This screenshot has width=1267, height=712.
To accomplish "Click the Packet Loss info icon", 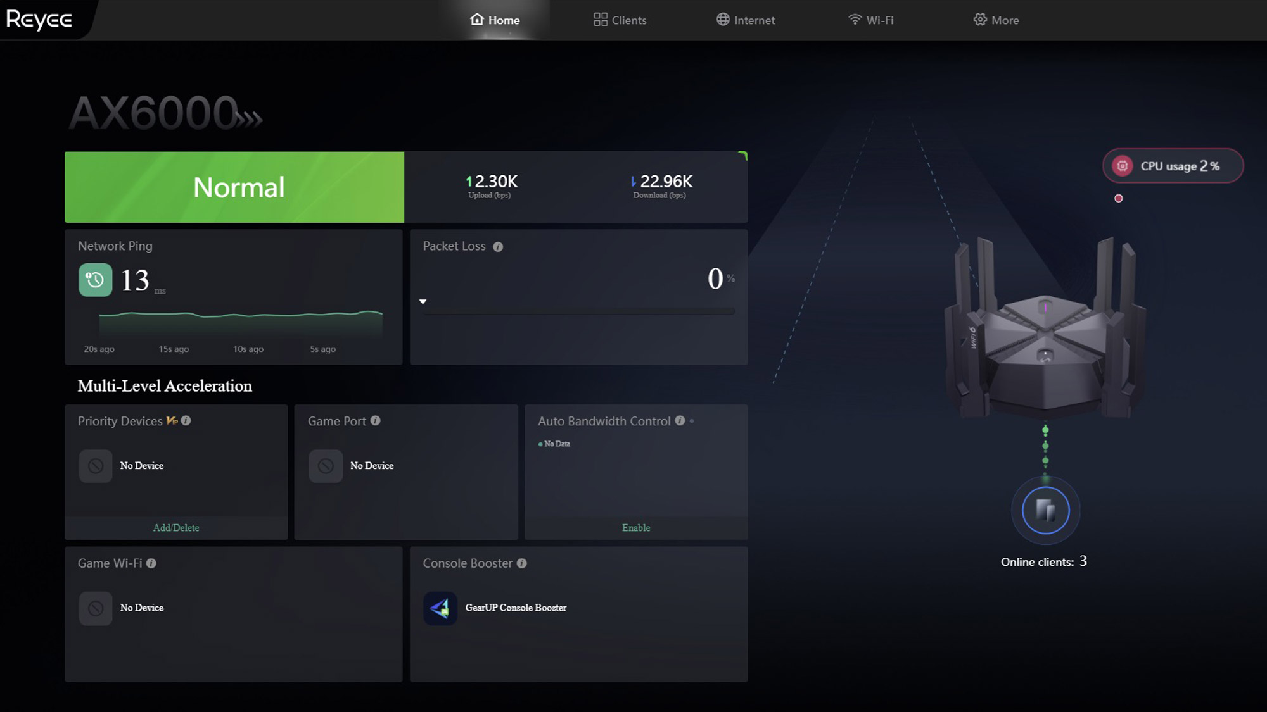I will 498,247.
